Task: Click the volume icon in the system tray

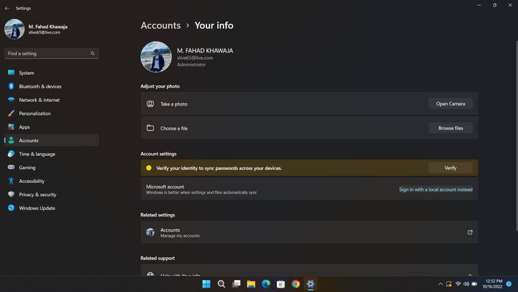Action: [466, 284]
